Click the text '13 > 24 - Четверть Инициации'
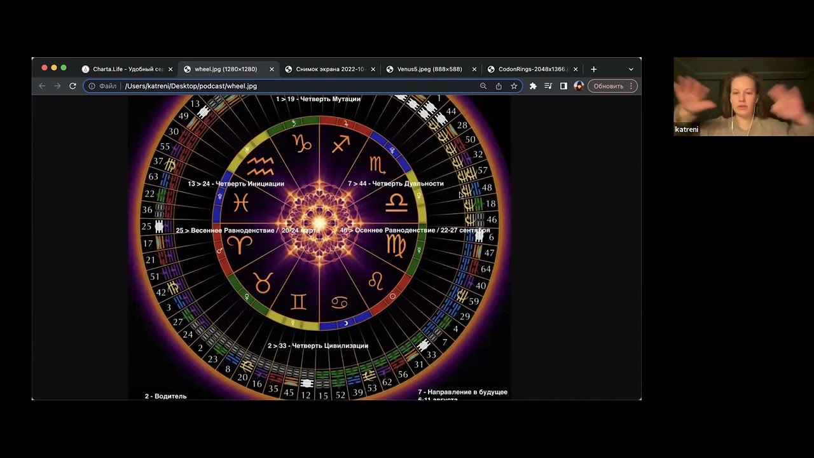Screen dimensions: 814x458 click(x=236, y=183)
